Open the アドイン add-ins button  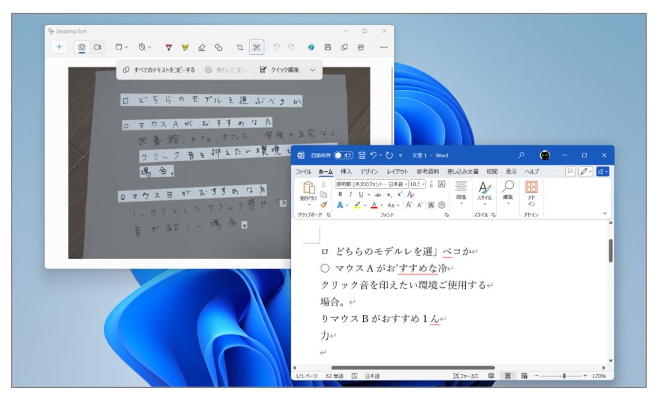click(531, 194)
